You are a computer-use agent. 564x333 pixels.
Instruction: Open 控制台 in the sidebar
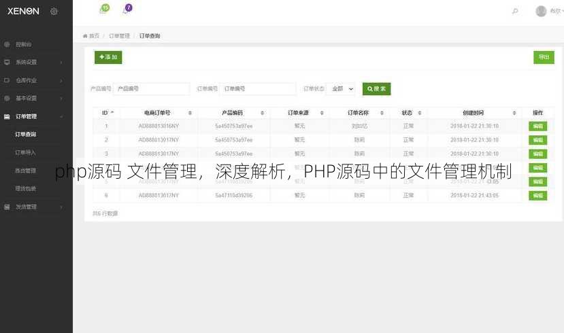(24, 45)
